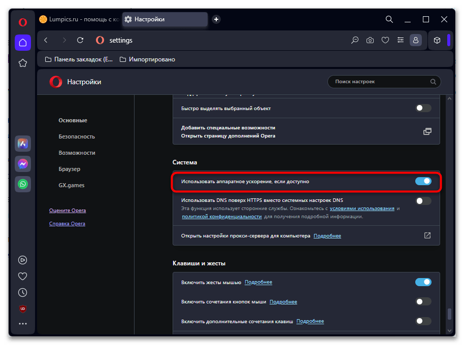The height and width of the screenshot is (345, 464).
Task: Toggle quick highlighting of selected object
Action: pos(423,108)
